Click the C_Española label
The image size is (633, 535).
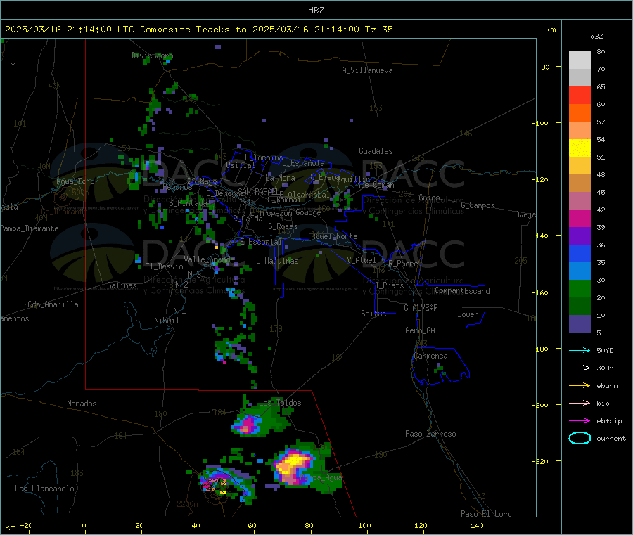click(x=303, y=163)
